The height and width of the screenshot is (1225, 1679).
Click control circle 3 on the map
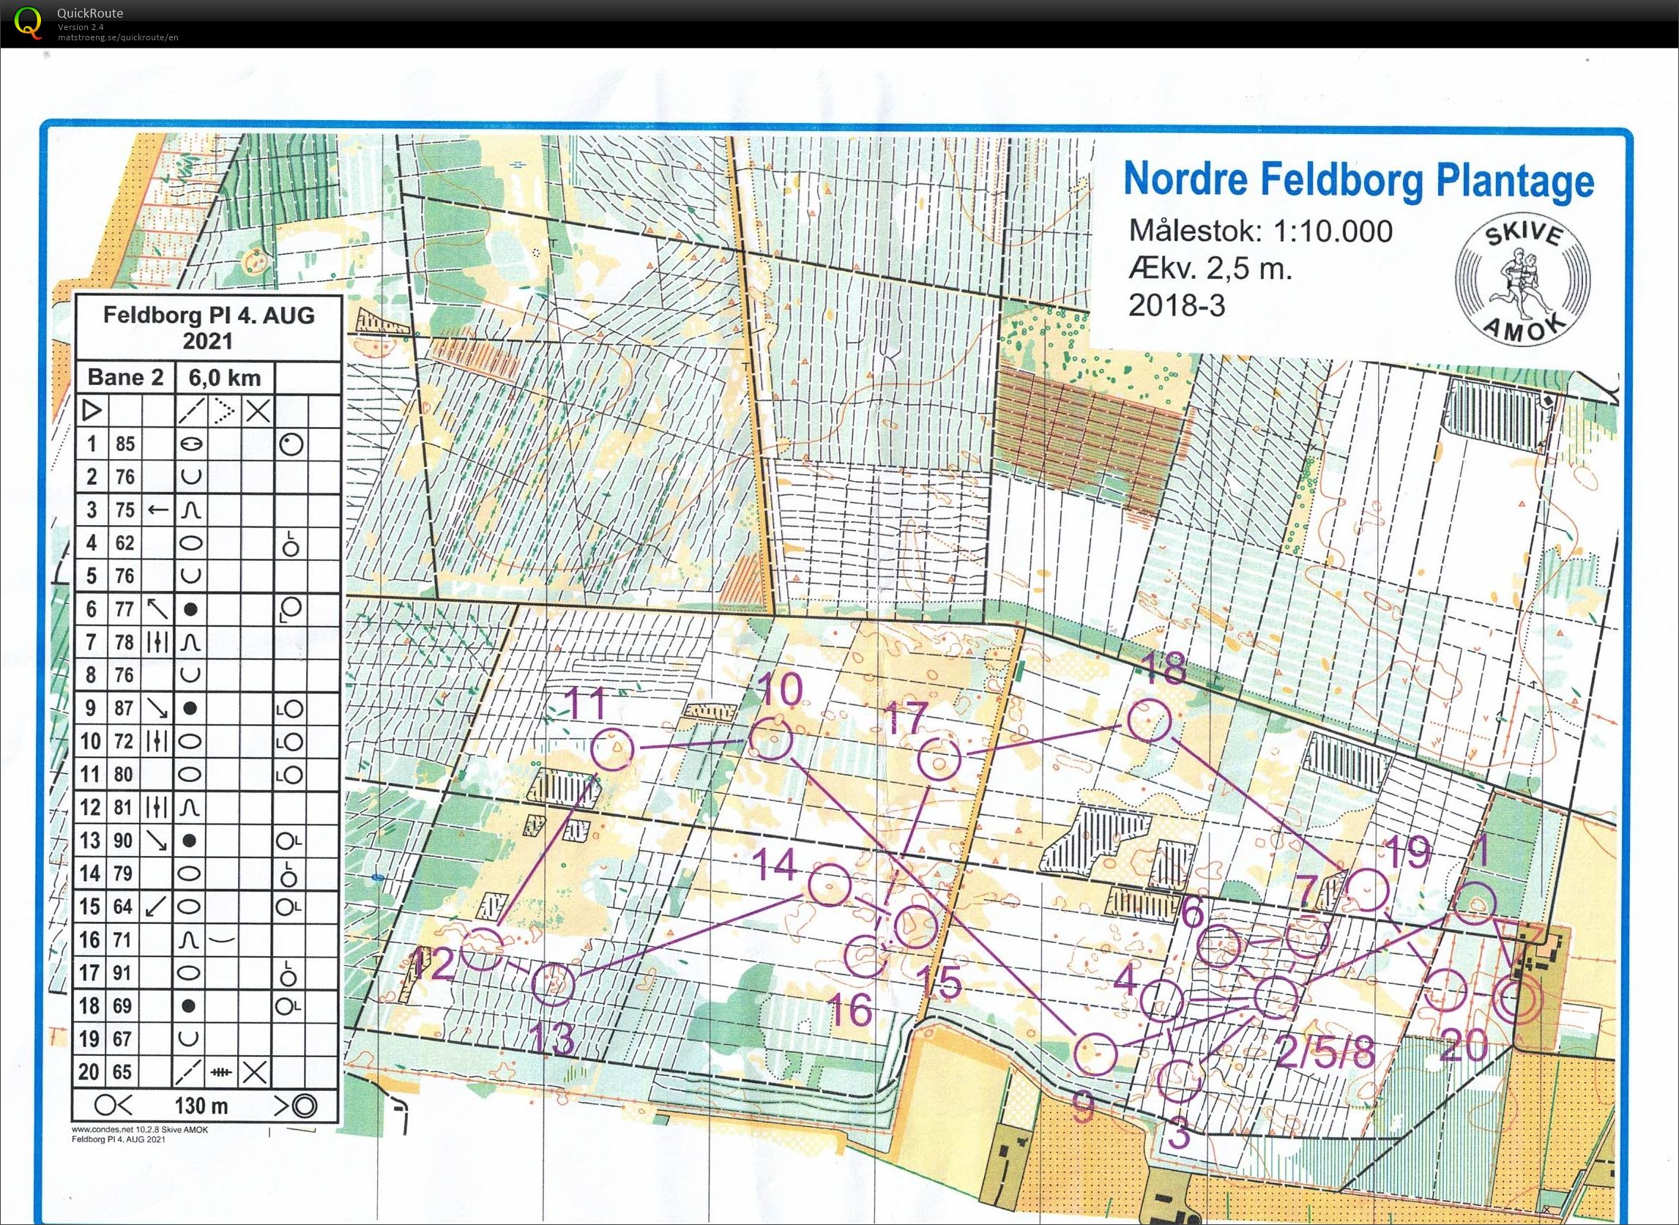click(x=1178, y=1081)
